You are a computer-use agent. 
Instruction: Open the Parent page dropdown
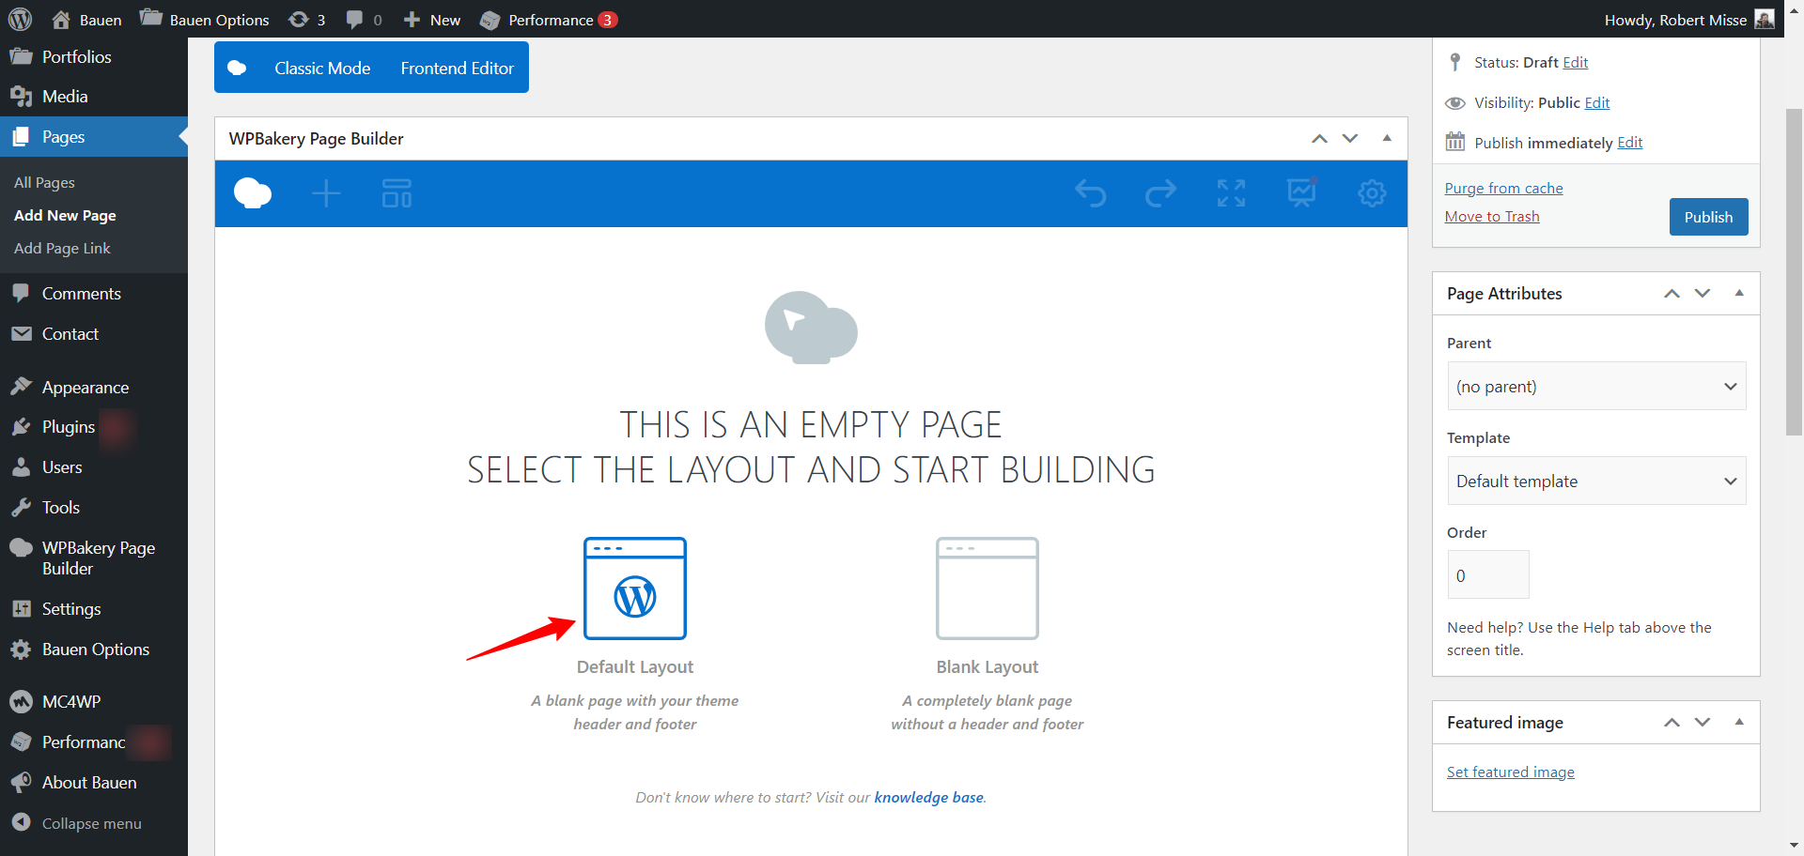1596,386
